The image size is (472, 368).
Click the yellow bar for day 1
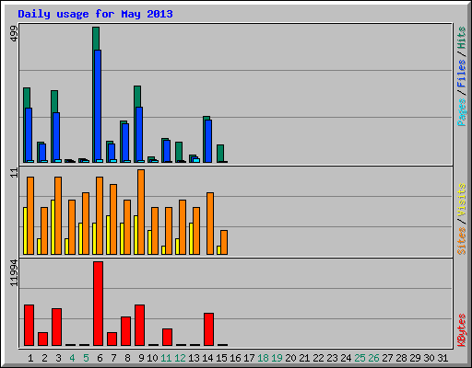[25, 231]
